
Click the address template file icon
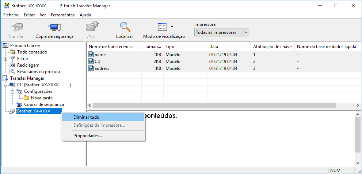point(91,68)
